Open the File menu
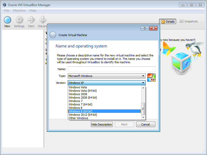This screenshot has height=155, width=207. point(7,11)
